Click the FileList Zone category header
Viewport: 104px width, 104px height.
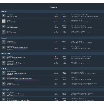point(52,53)
